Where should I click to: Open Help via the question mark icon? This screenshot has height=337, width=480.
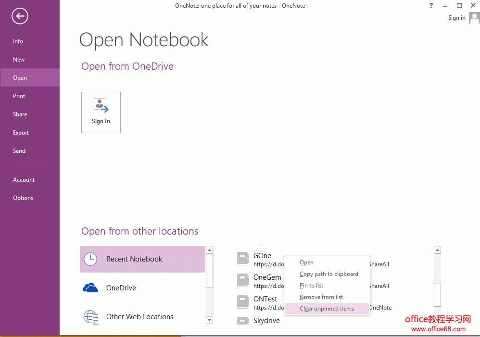pyautogui.click(x=431, y=5)
